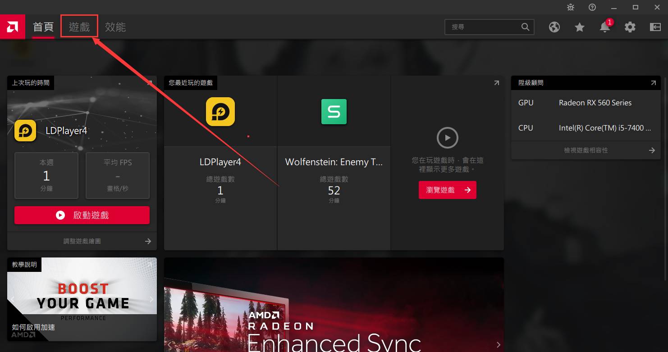This screenshot has height=352, width=668.
Task: Click the 本週 1 分鐘 stat box
Action: pyautogui.click(x=46, y=176)
